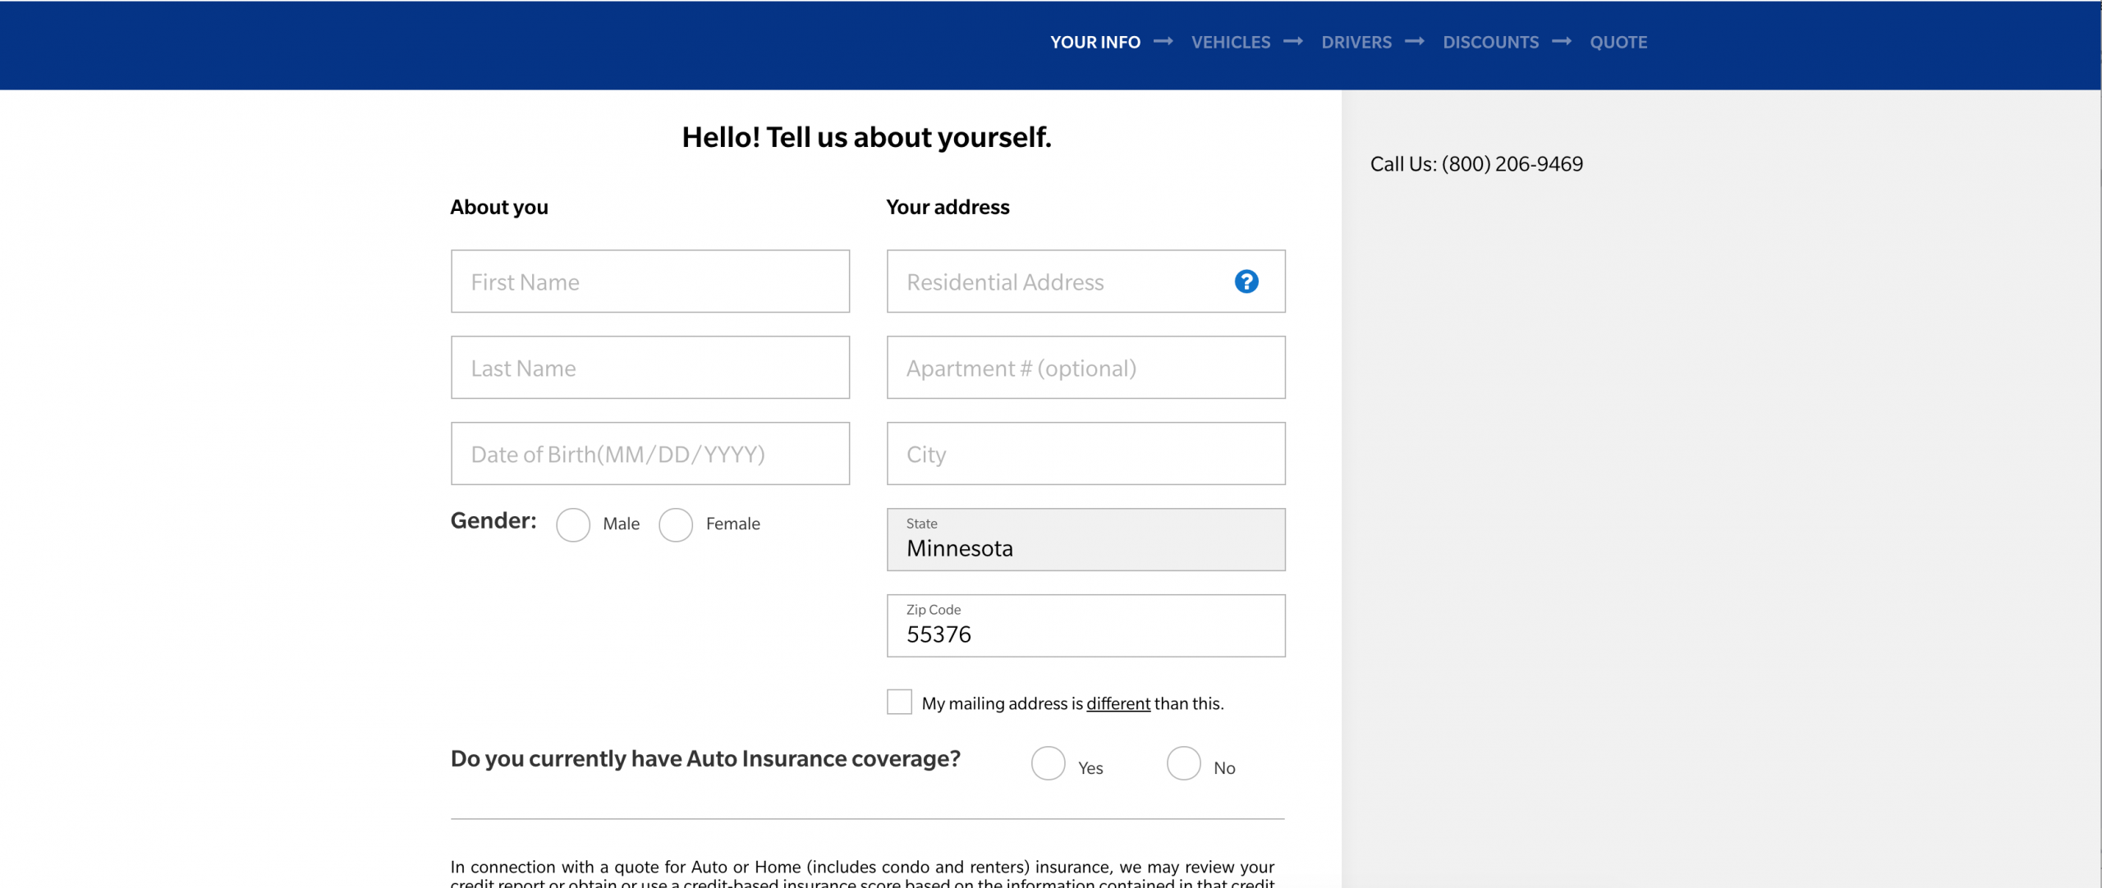
Task: Click the arrow icon after VEHICLES
Action: pyautogui.click(x=1290, y=42)
